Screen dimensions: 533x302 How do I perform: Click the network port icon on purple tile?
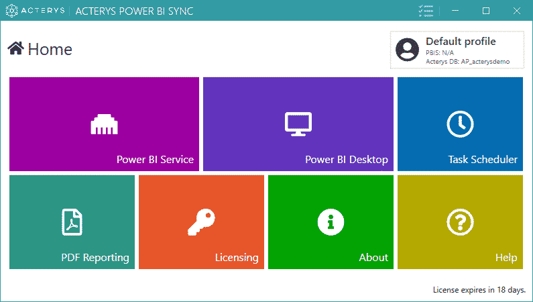pyautogui.click(x=104, y=124)
